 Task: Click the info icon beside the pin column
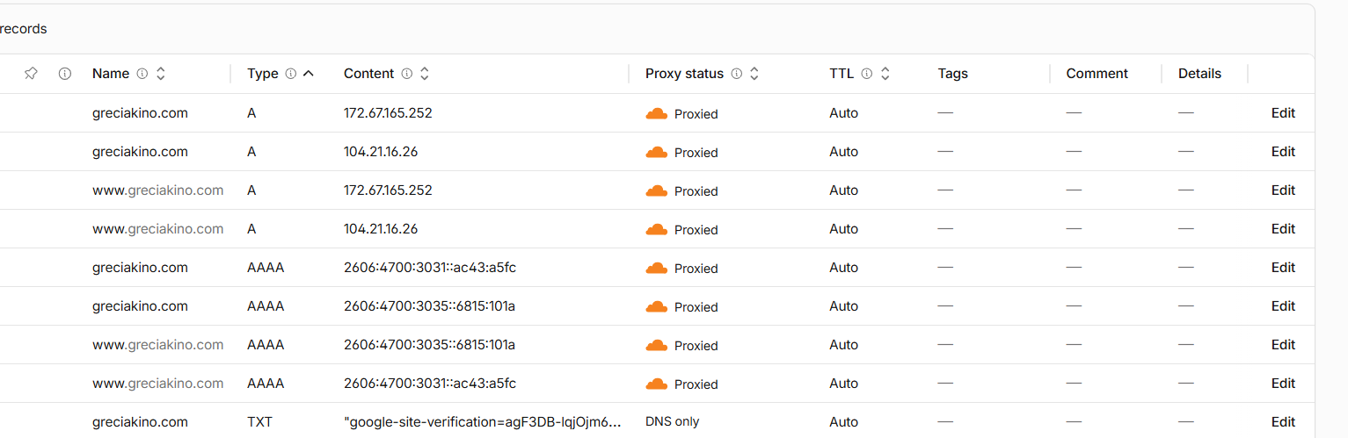(64, 74)
